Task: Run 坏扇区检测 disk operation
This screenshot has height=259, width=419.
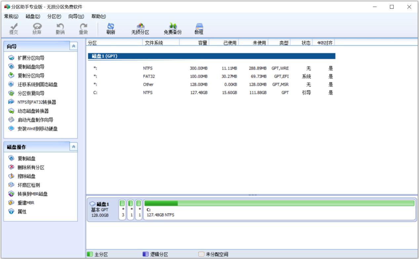Action: (24, 185)
